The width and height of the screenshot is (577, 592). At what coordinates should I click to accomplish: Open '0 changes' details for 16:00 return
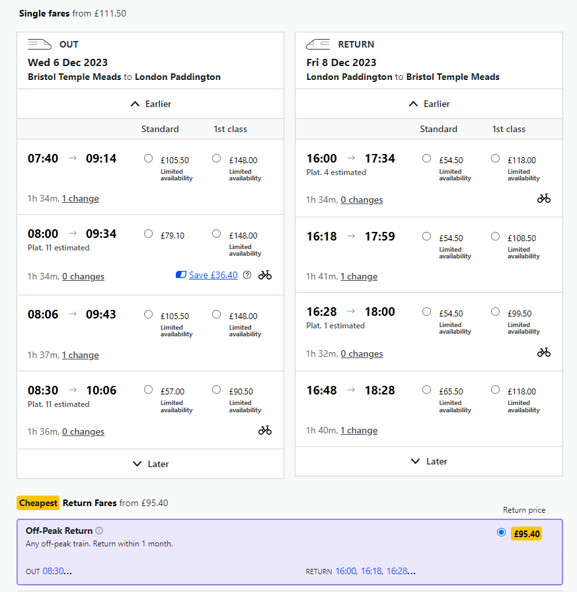click(x=362, y=200)
